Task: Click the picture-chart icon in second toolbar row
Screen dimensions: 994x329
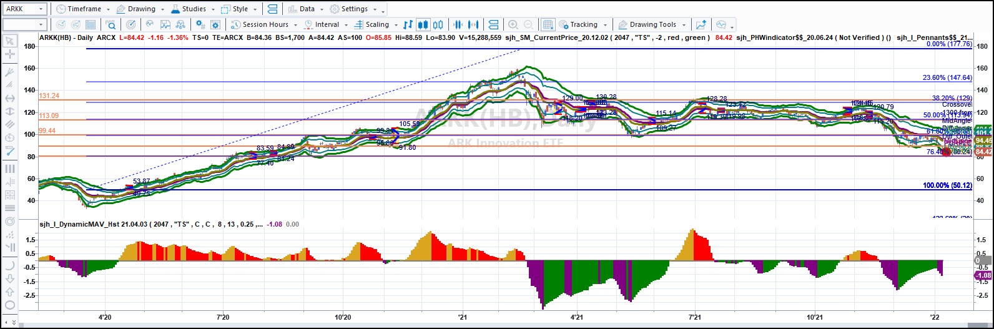Action: 165,25
